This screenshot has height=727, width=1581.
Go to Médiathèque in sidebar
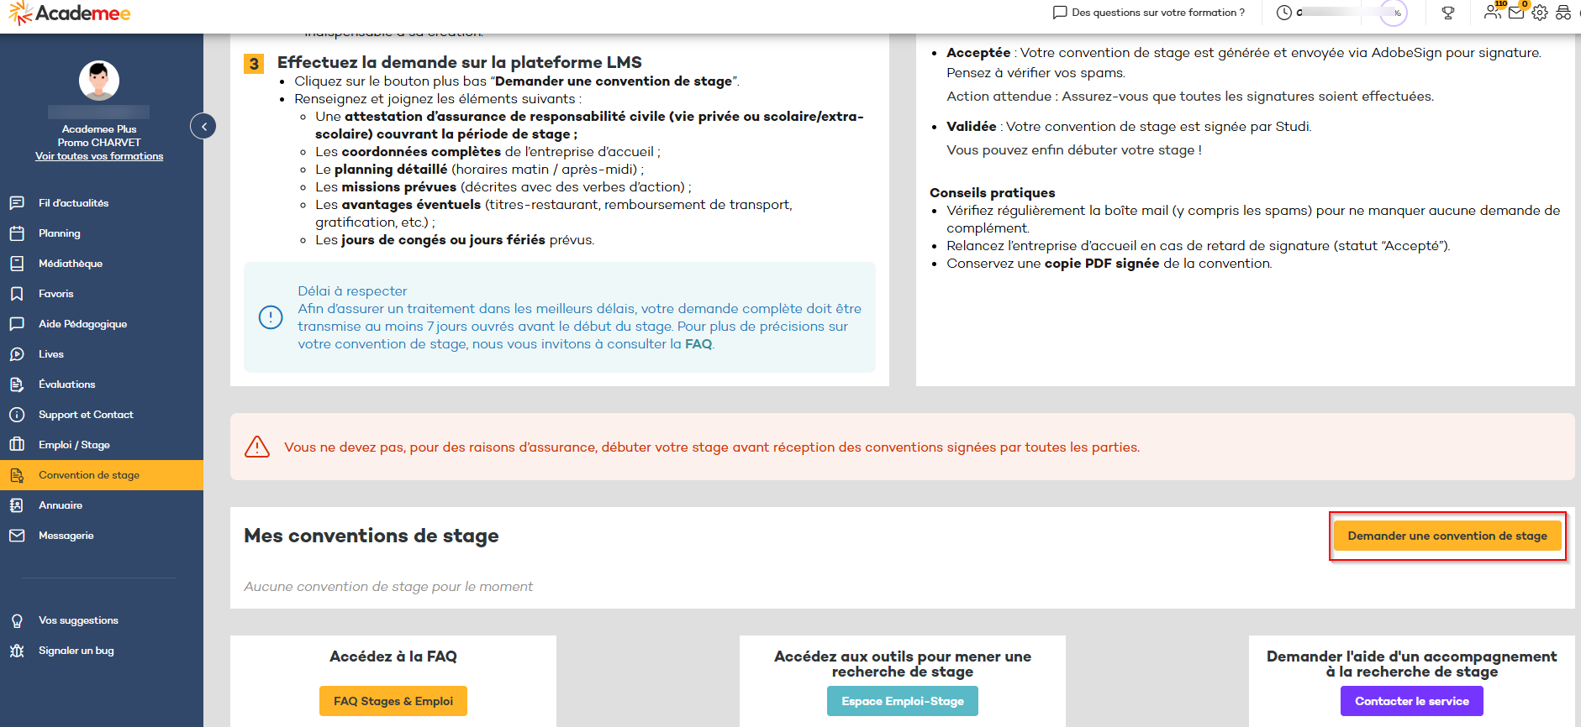click(x=71, y=264)
